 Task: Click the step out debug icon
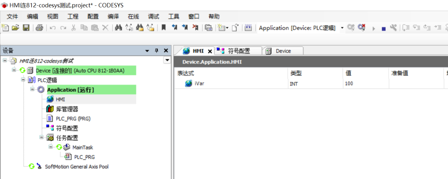pyautogui.click(x=427, y=28)
